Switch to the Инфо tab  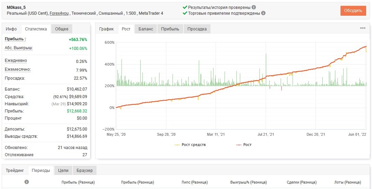tap(11, 29)
